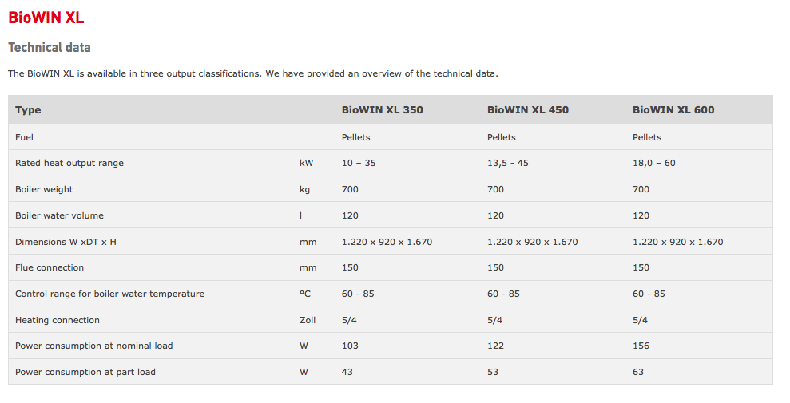Click the 13,5 - 45 heat output value

(x=507, y=163)
